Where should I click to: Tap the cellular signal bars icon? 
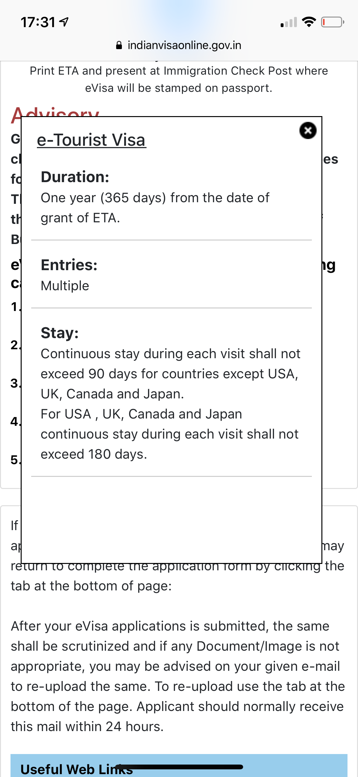click(x=289, y=22)
